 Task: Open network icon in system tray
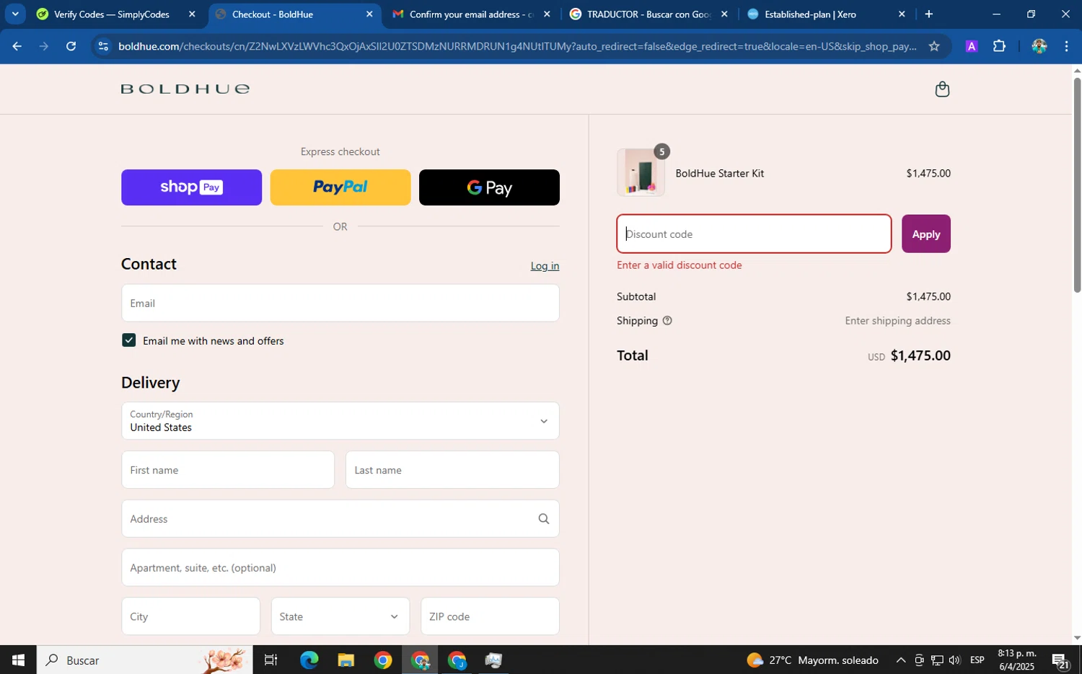tap(937, 660)
